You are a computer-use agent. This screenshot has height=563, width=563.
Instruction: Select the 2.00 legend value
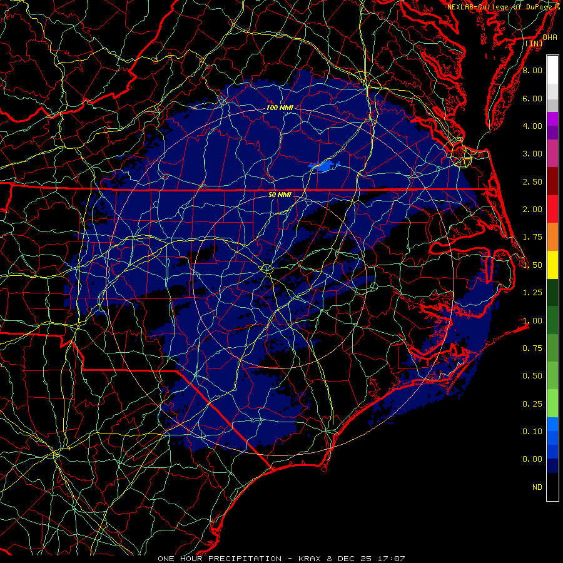(532, 210)
